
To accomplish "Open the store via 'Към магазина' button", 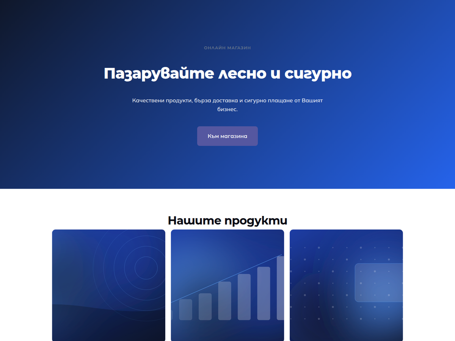I will 227,136.
